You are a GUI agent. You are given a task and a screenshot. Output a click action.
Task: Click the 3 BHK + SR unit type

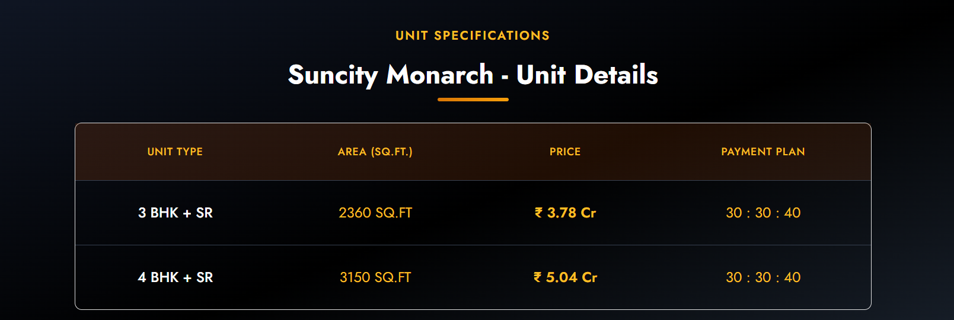tap(175, 213)
